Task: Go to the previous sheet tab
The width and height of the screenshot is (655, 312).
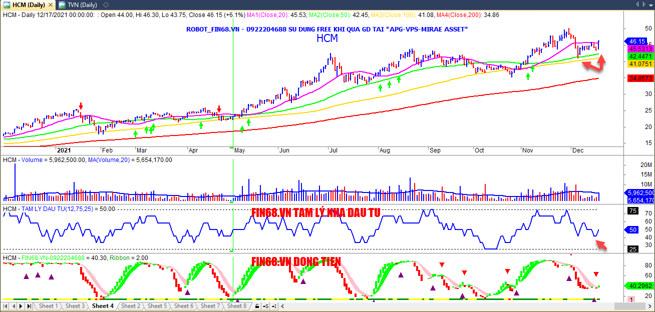Action: click(14, 306)
